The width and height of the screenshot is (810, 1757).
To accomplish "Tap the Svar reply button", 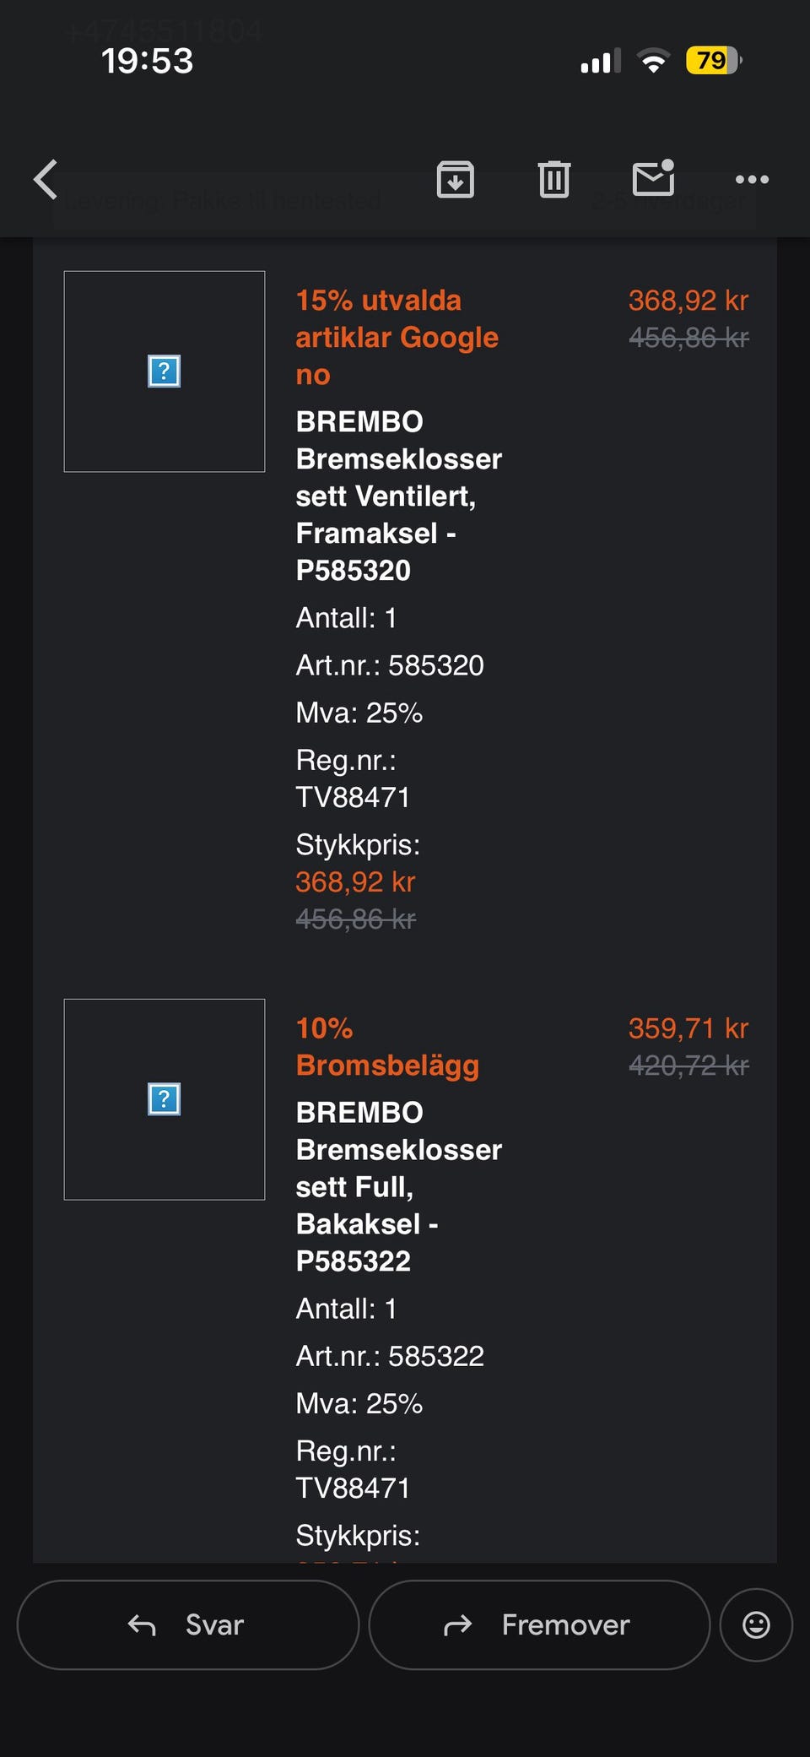I will [x=187, y=1624].
